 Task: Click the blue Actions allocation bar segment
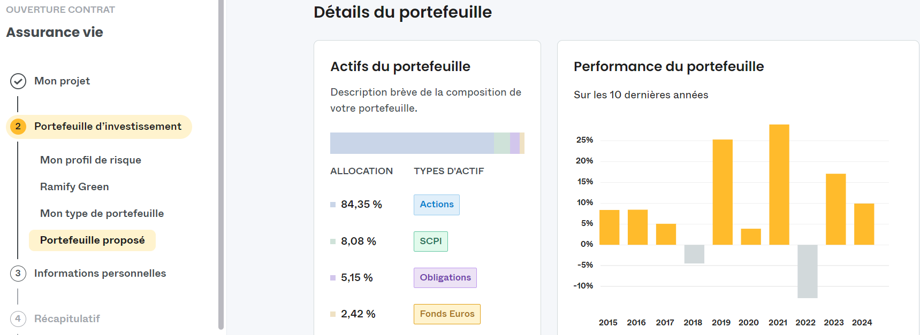412,143
